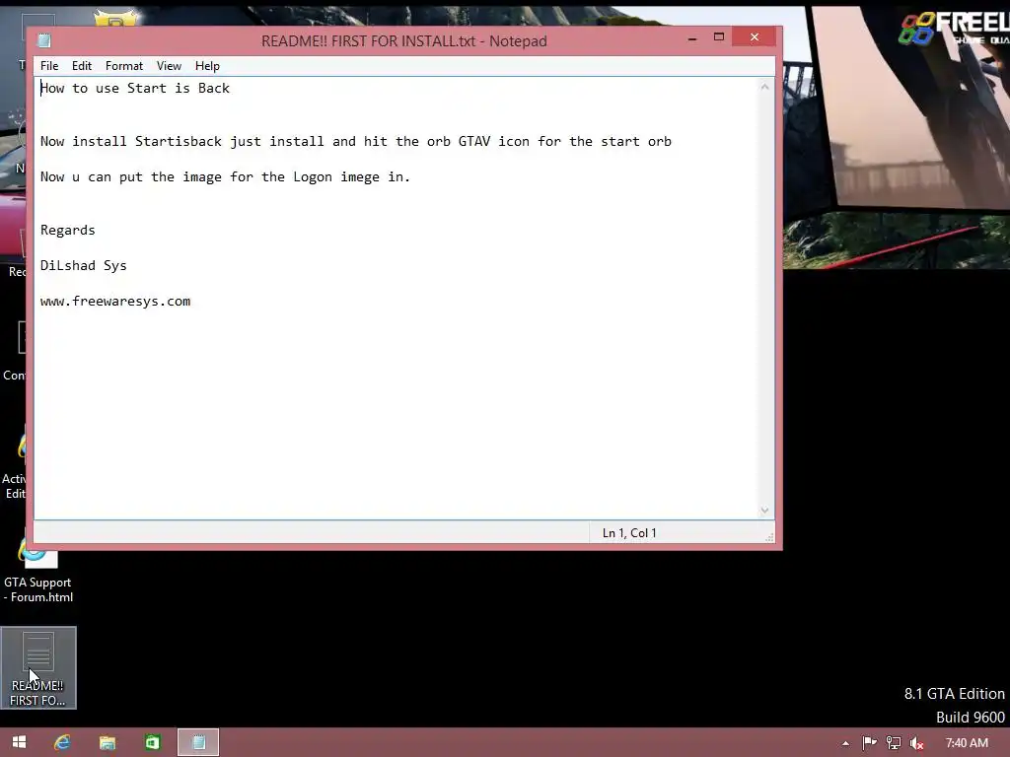Click the 'Regards' line

click(x=68, y=230)
